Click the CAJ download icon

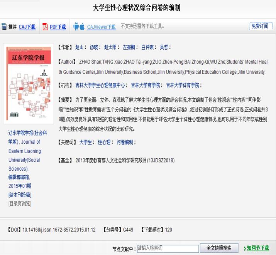coord(4,27)
